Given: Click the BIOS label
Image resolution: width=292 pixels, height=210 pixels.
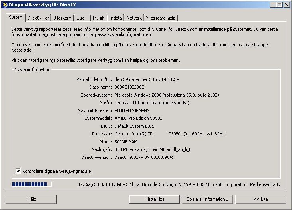Looking at the screenshot, I should point(107,126).
